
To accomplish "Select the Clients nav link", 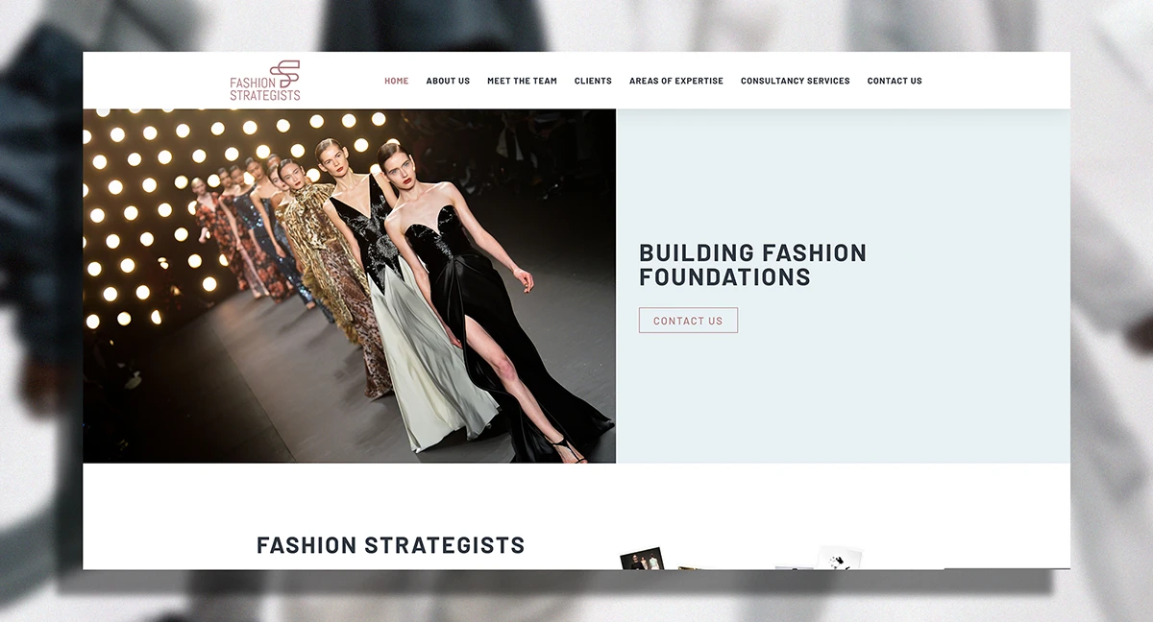I will (x=593, y=81).
